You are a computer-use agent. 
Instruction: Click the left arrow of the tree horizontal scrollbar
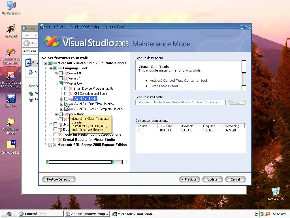coord(44,162)
